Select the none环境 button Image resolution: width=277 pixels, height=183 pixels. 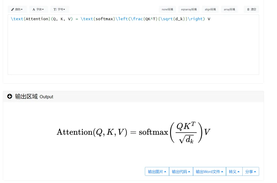(167, 10)
